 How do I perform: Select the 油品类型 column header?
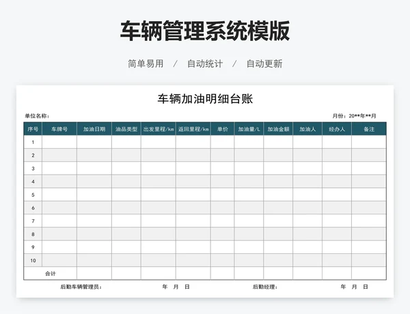(x=126, y=129)
